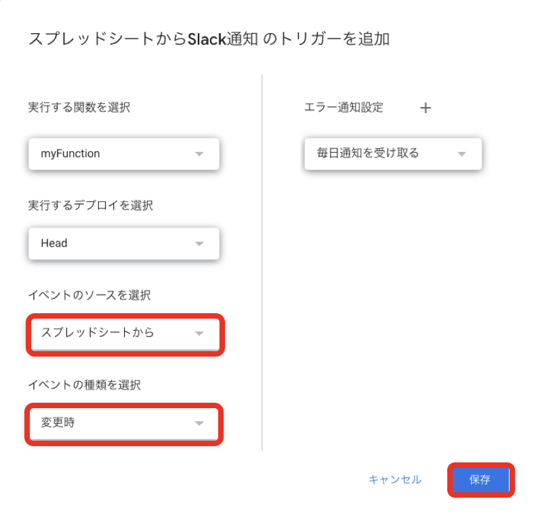This screenshot has height=518, width=534.
Task: Save the trigger with the 保存 button
Action: click(x=480, y=479)
